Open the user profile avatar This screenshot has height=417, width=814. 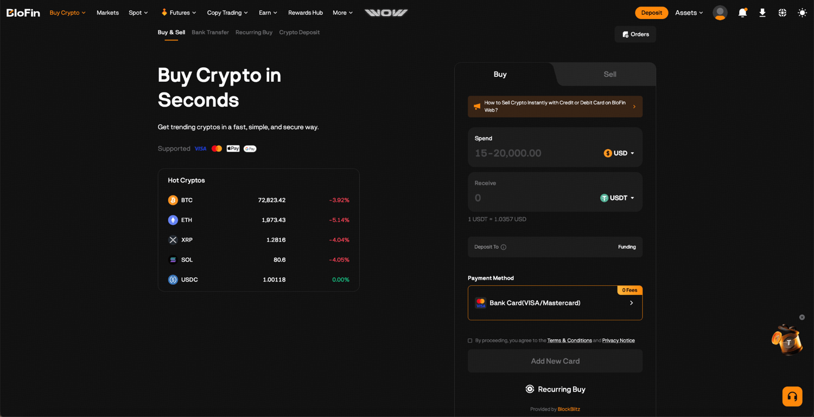point(720,12)
